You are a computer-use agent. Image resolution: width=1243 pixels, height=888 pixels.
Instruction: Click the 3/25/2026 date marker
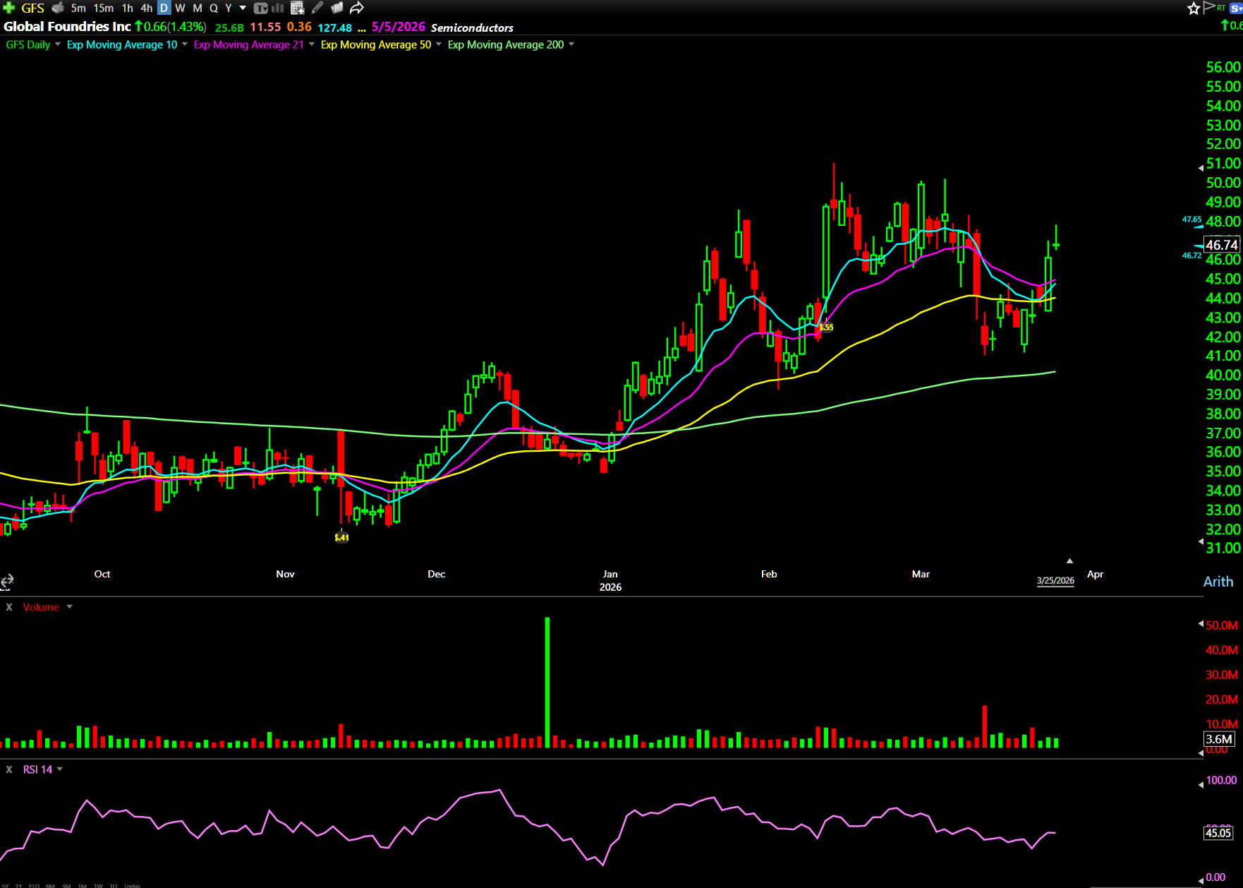pyautogui.click(x=1055, y=580)
